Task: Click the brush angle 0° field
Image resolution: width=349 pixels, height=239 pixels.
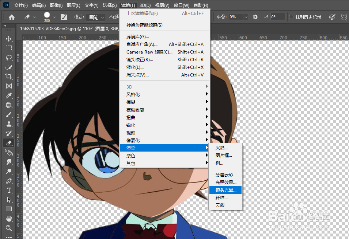Action: tap(277, 17)
